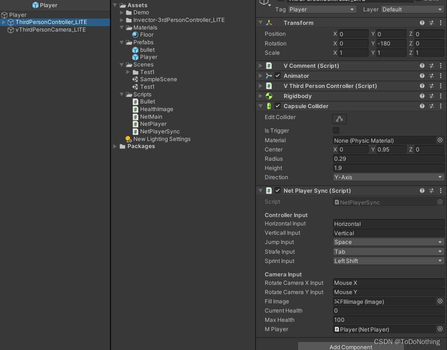Image resolution: width=447 pixels, height=350 pixels.
Task: Open Animator component three-dot menu
Action: 441,76
